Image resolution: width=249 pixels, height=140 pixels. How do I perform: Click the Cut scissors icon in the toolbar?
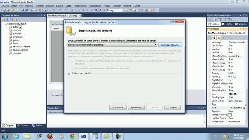pos(32,10)
